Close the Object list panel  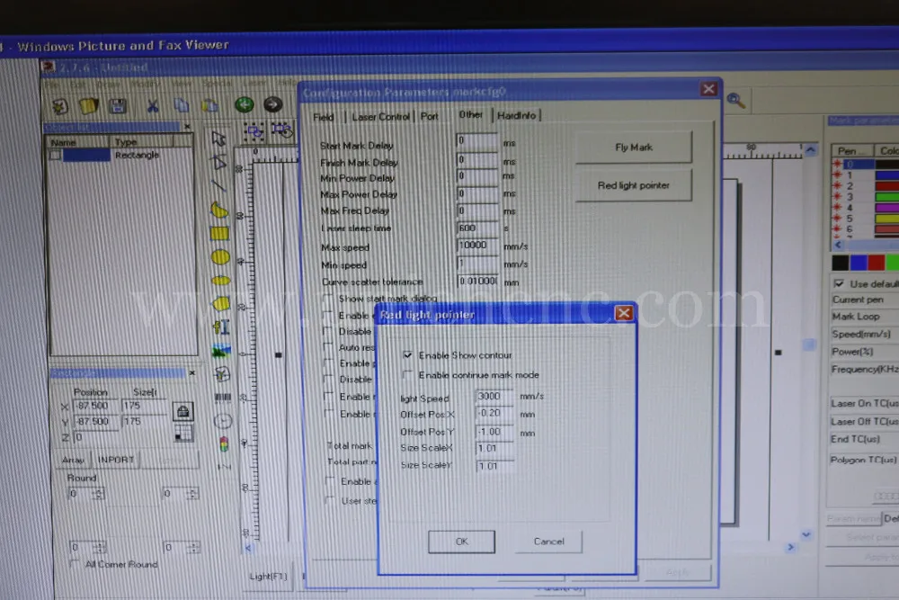click(x=187, y=126)
